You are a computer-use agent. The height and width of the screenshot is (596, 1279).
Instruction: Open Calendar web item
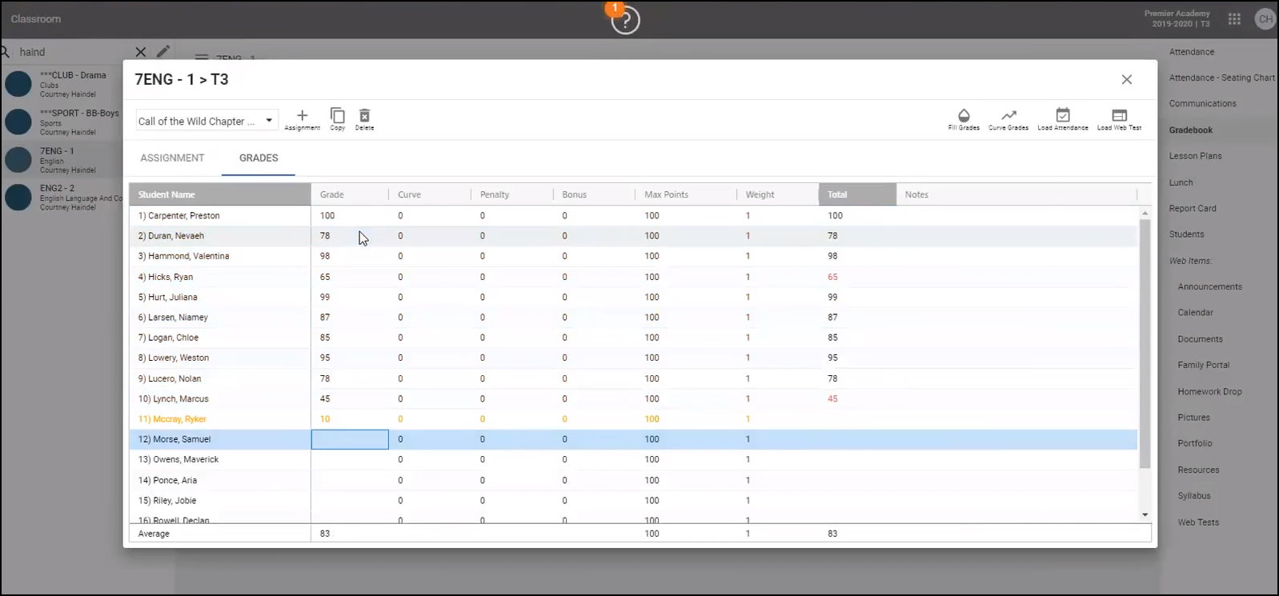(1195, 313)
